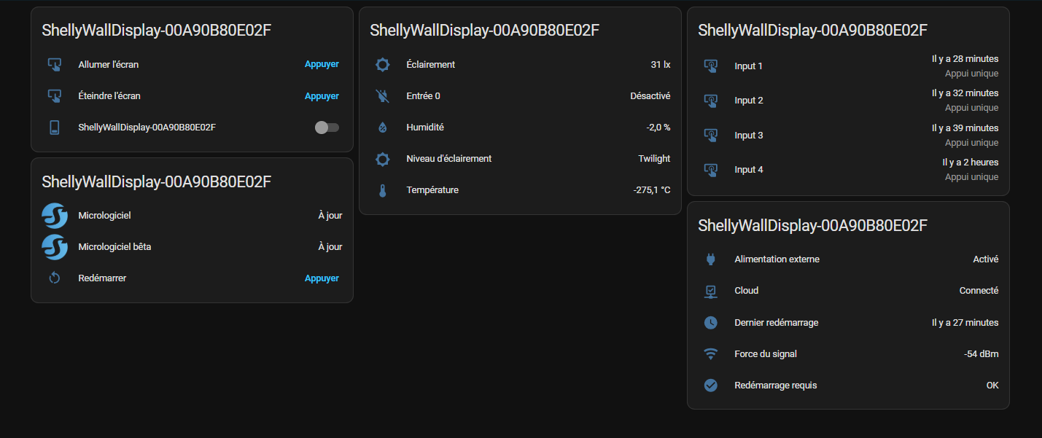The image size is (1042, 438).
Task: Click the brightness icon next to Niveau d'éclairement
Action: [382, 159]
